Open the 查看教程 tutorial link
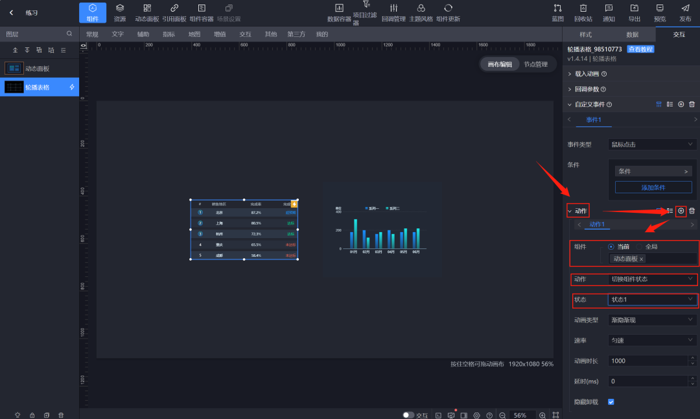The image size is (700, 419). pos(640,49)
